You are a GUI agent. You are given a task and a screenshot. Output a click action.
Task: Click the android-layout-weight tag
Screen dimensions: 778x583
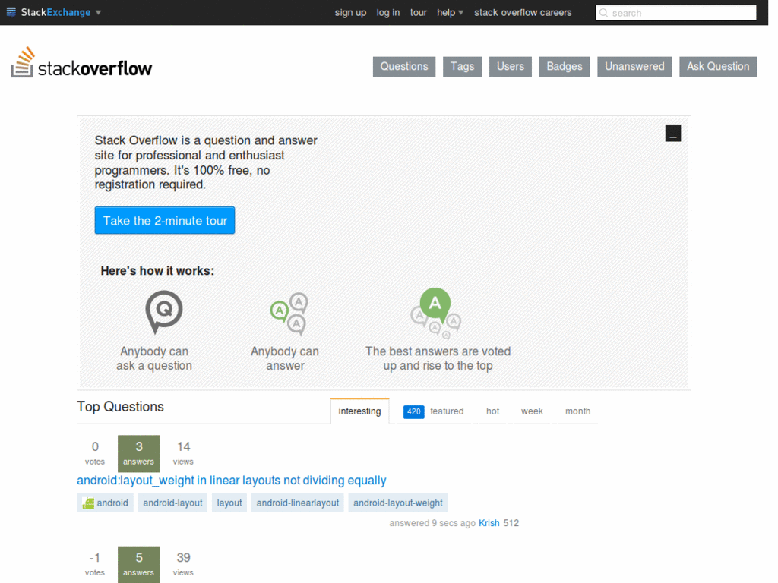(398, 503)
